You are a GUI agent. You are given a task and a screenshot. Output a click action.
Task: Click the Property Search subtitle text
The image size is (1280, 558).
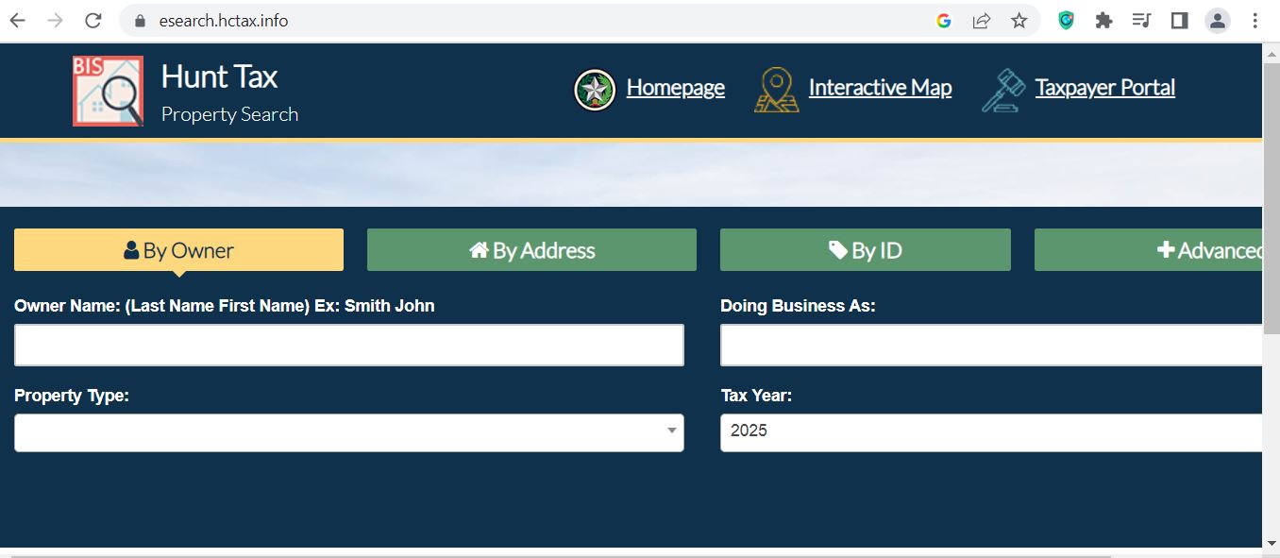229,114
